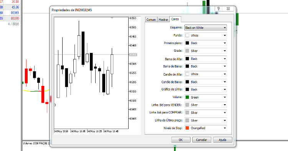The height and width of the screenshot is (151, 288).
Task: Click the 45.36 value in background window
Action: coord(15,7)
